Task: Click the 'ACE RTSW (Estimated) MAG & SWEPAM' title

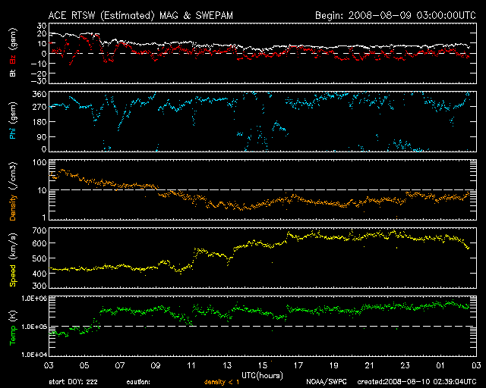Action: 140,15
